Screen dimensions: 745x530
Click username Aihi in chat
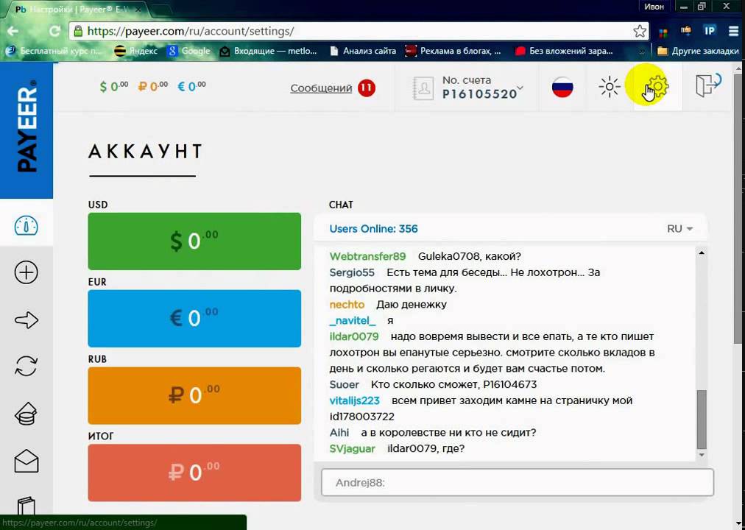339,433
